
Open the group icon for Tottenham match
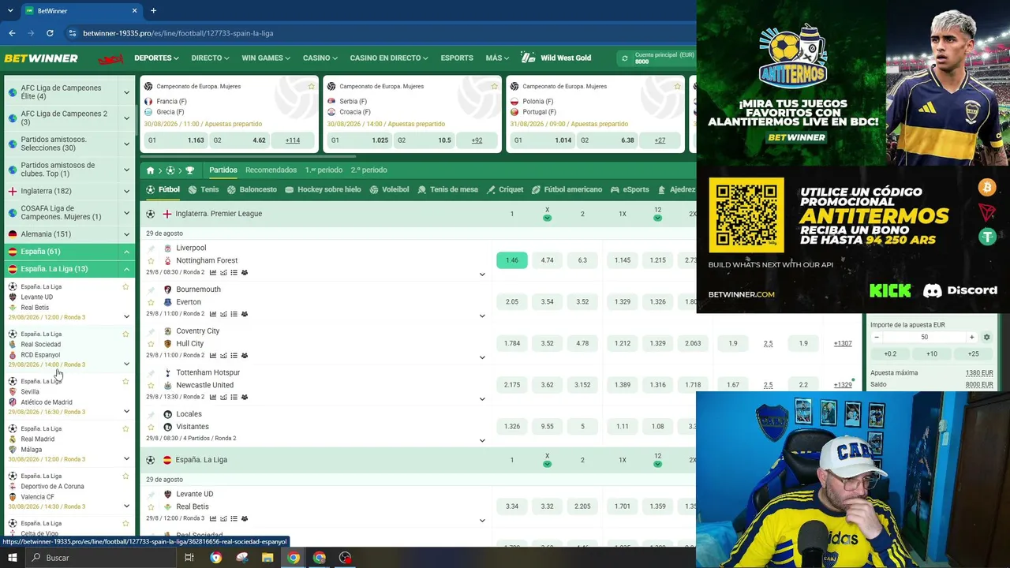point(245,397)
